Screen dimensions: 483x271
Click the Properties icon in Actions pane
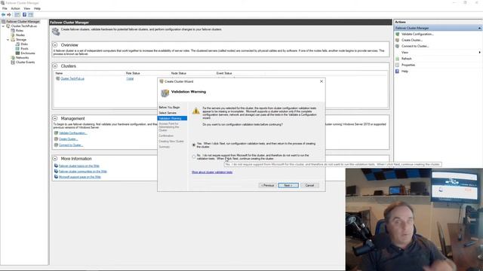click(x=398, y=65)
